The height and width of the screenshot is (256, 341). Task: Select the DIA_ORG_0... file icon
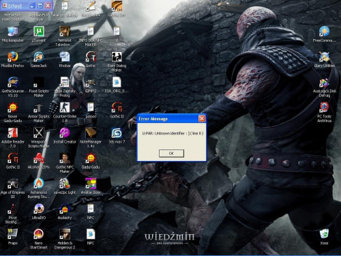pyautogui.click(x=117, y=82)
